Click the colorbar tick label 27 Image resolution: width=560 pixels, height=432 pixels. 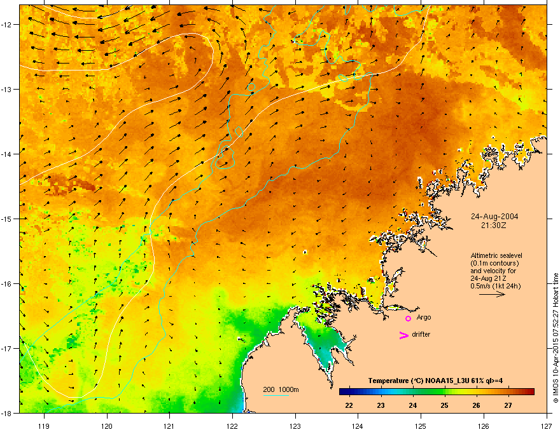[508, 405]
